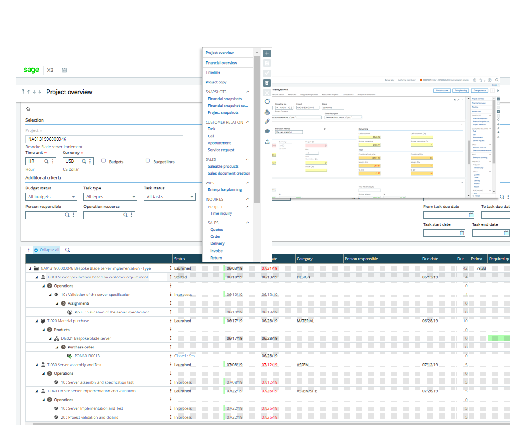Go home via the house icon above Selection

(x=28, y=108)
